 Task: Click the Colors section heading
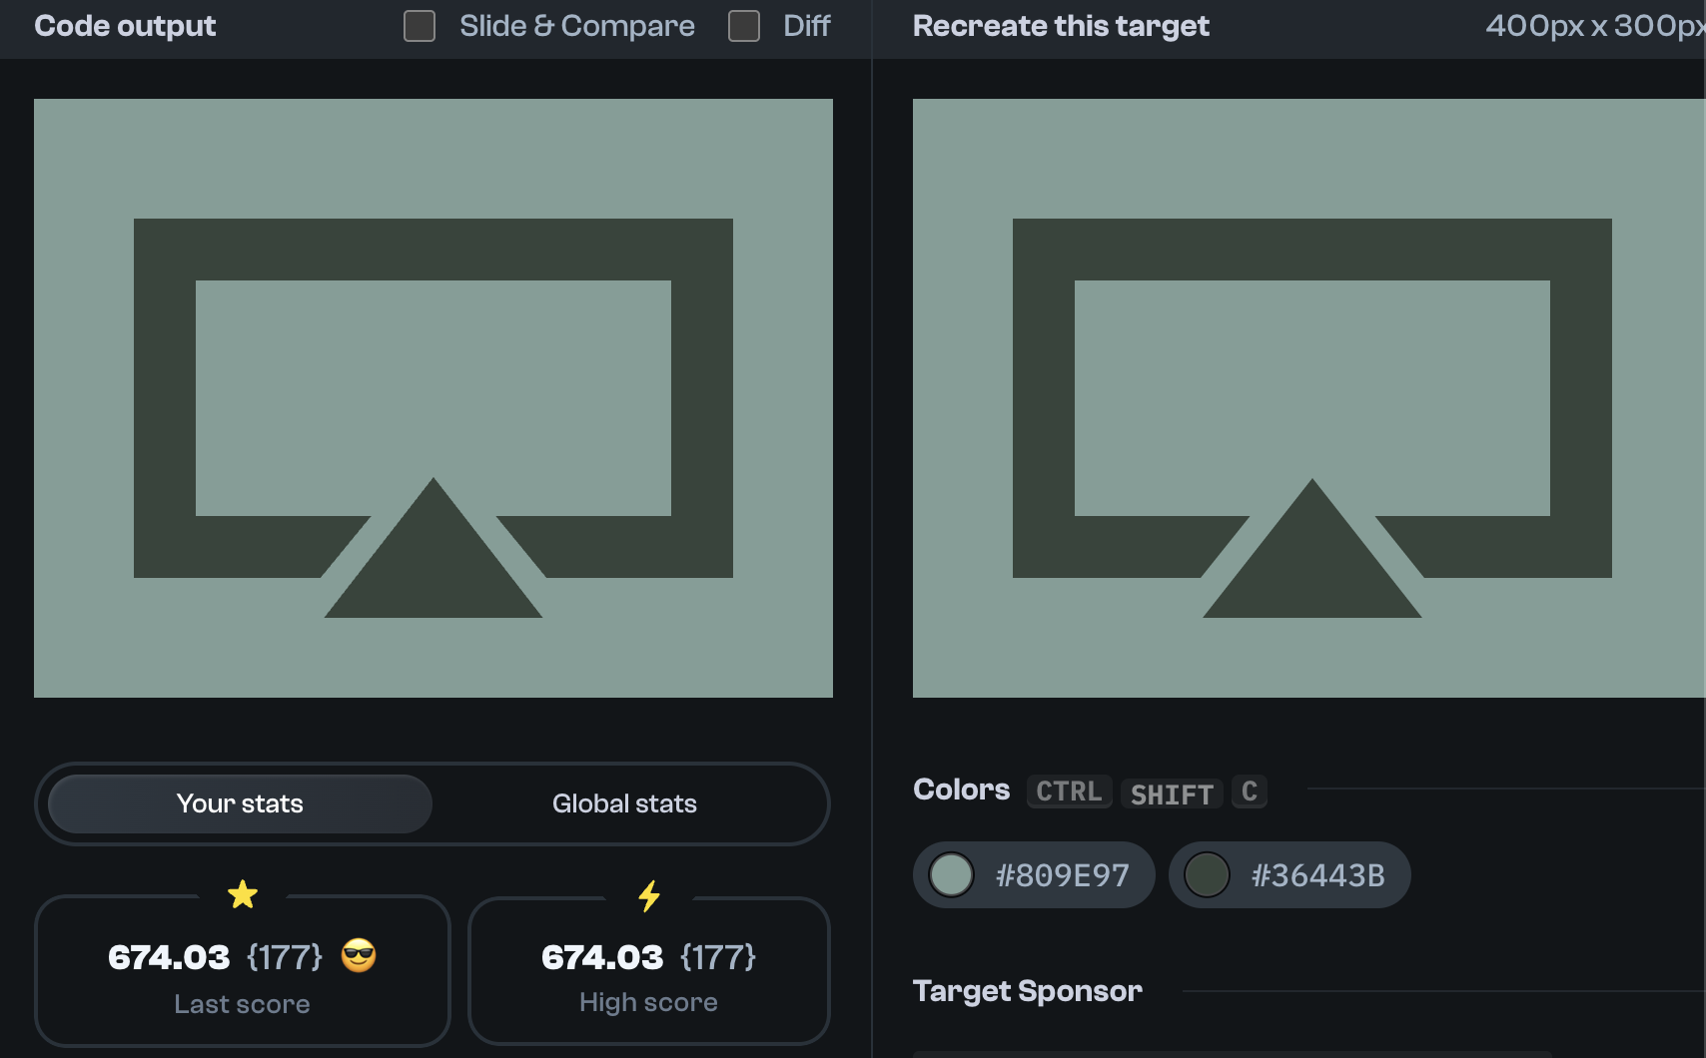(x=962, y=790)
